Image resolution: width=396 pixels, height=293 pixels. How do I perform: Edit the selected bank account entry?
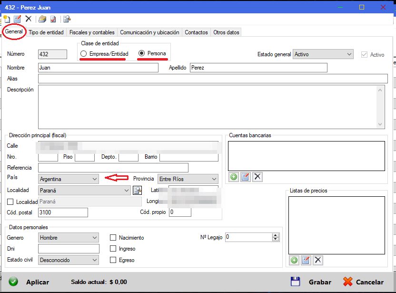245,177
